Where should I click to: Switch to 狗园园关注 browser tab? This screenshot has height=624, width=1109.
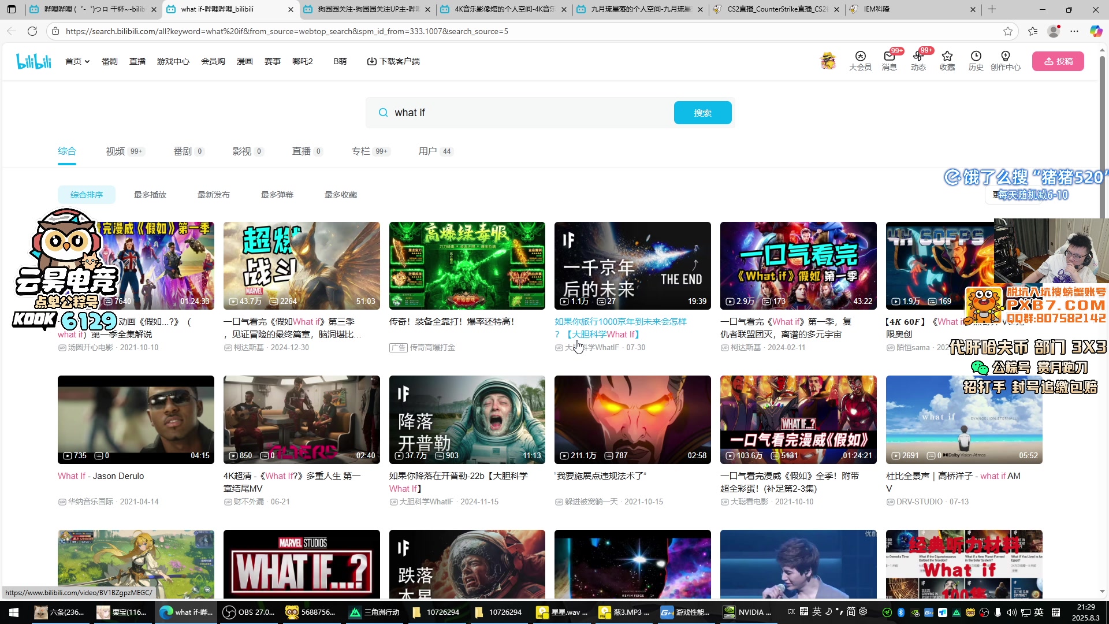[368, 9]
